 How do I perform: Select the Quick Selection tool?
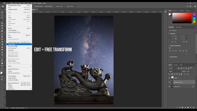coord(2,20)
